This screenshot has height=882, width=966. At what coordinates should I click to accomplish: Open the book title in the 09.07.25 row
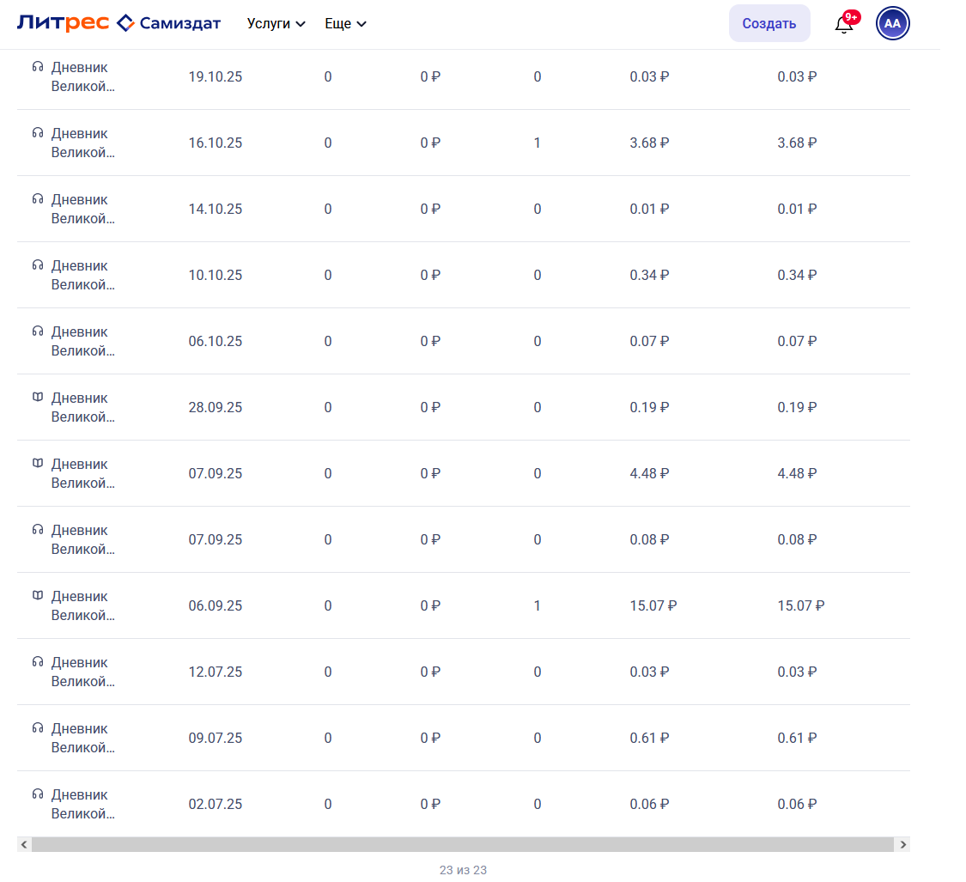(x=82, y=738)
